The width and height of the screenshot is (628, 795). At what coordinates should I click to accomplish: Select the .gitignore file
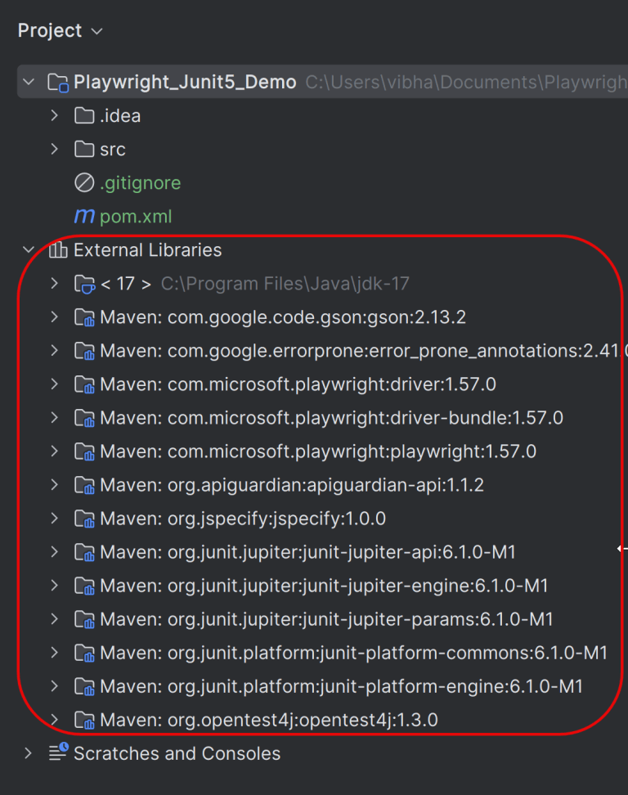(141, 183)
